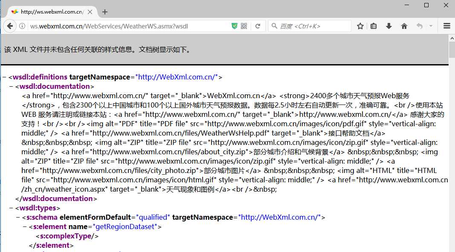This screenshot has width=455, height=252.
Task: Go to home page icon
Action: [x=404, y=26]
